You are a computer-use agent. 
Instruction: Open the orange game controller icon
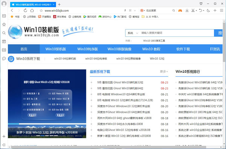tap(180, 11)
